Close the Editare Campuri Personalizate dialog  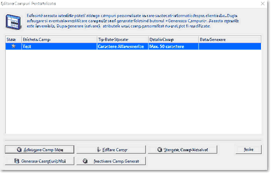(262, 3)
